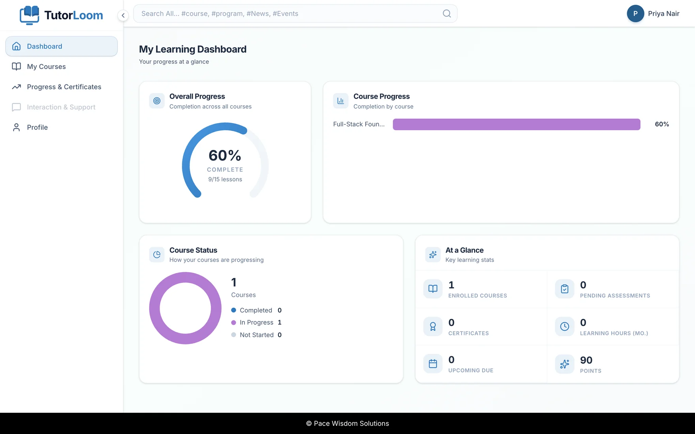The width and height of the screenshot is (695, 434).
Task: Open Progress & Certificates section
Action: click(x=62, y=87)
